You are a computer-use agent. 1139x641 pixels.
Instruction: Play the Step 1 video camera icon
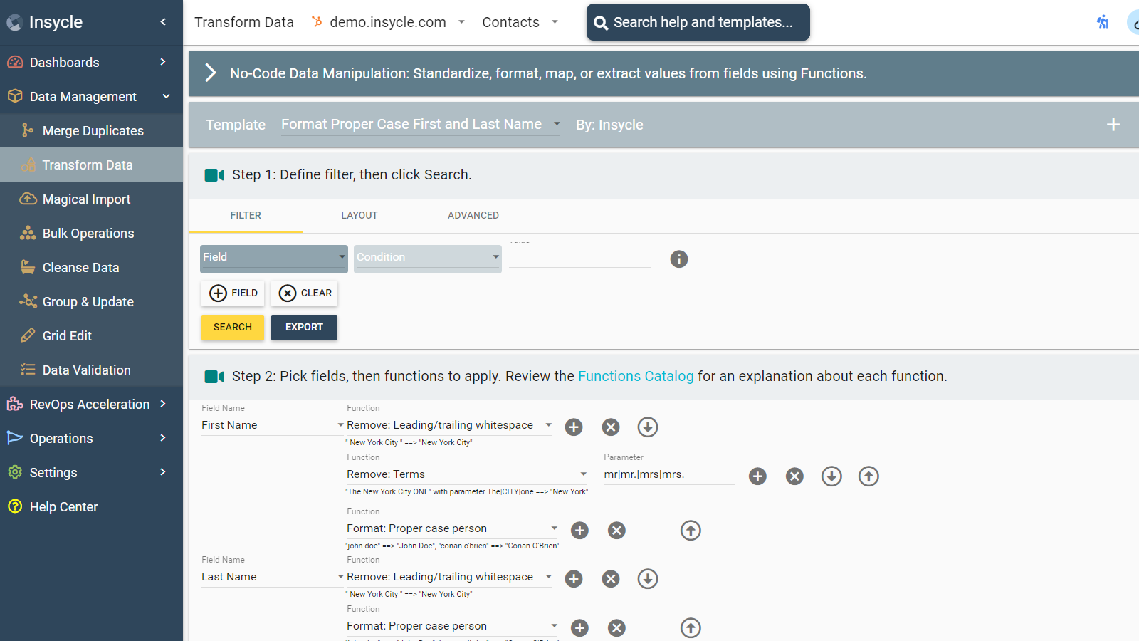point(214,174)
